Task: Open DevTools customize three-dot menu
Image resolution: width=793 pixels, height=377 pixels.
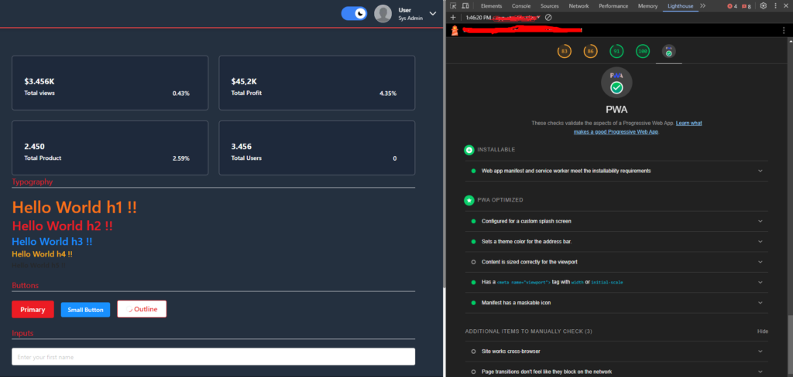Action: click(x=774, y=5)
